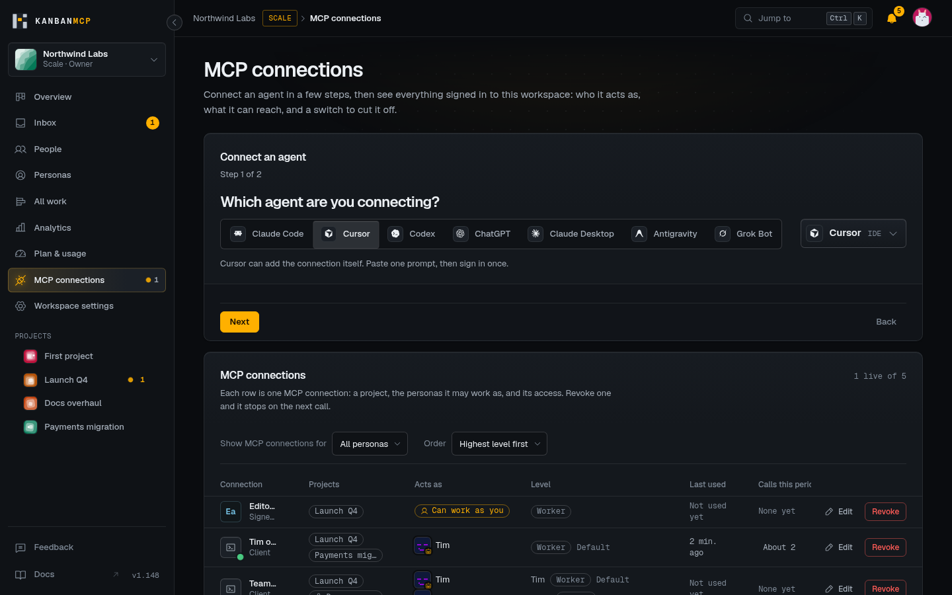Select MCP connections in the sidebar
952x595 pixels.
click(87, 280)
